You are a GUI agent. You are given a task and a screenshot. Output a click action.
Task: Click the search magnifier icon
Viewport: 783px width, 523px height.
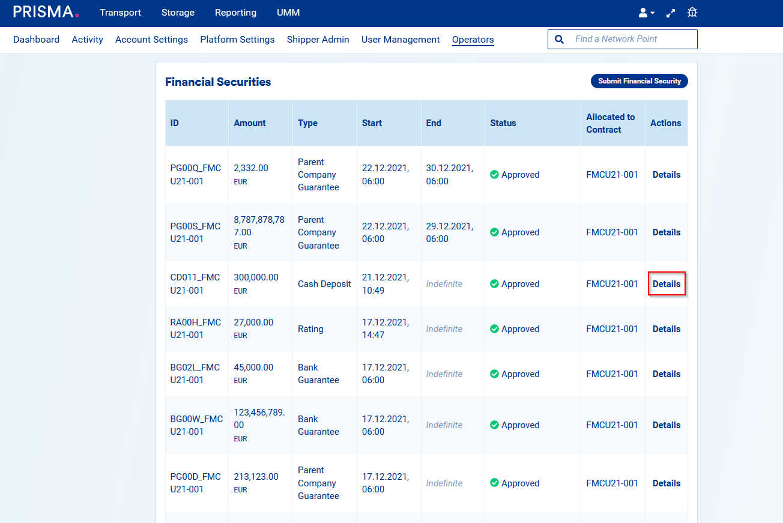560,40
